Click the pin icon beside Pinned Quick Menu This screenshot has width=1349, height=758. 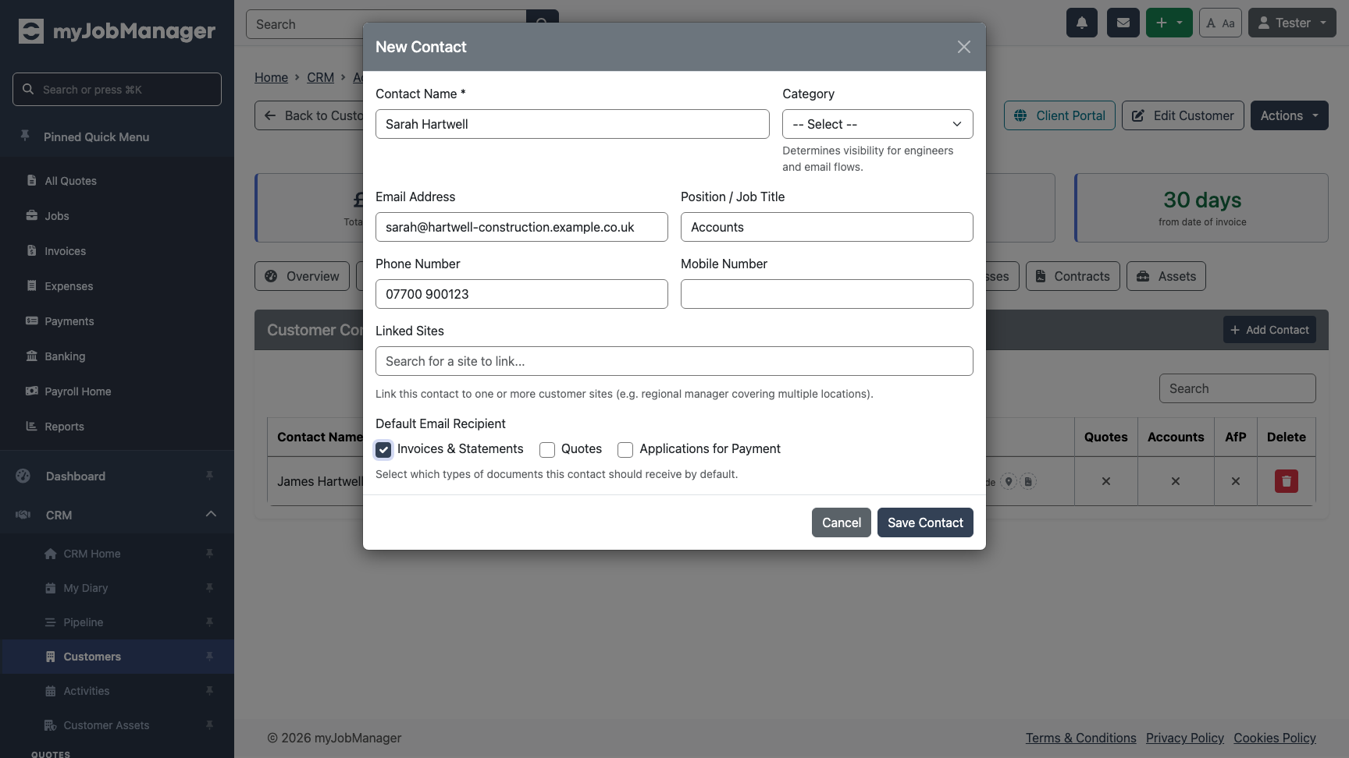point(25,136)
